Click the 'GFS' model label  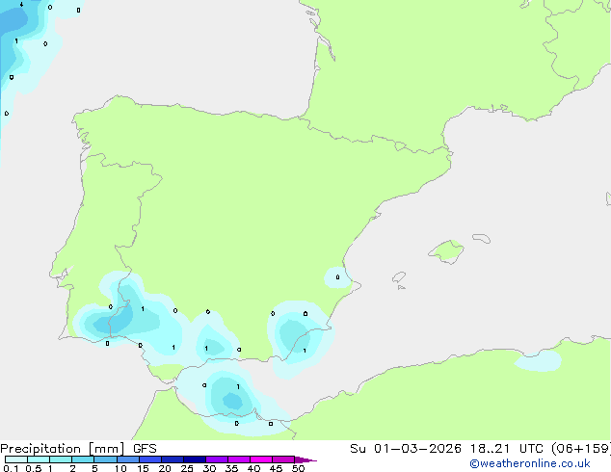pyautogui.click(x=145, y=449)
